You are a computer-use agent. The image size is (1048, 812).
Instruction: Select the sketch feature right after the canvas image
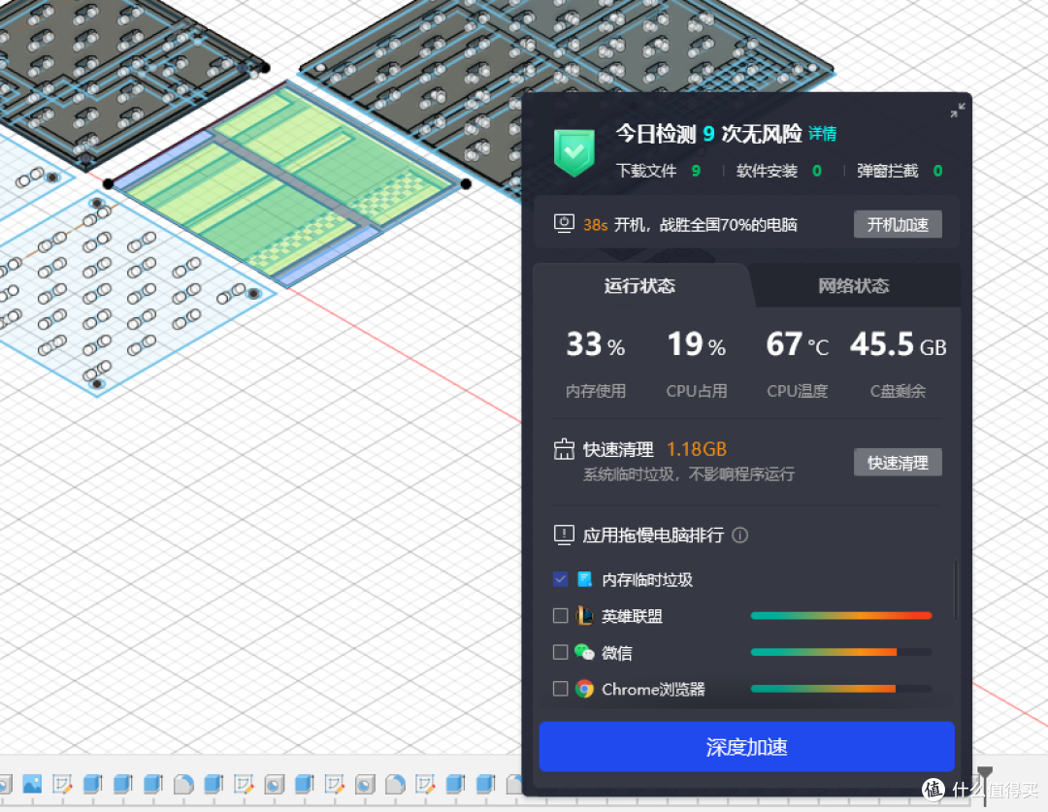tap(62, 784)
